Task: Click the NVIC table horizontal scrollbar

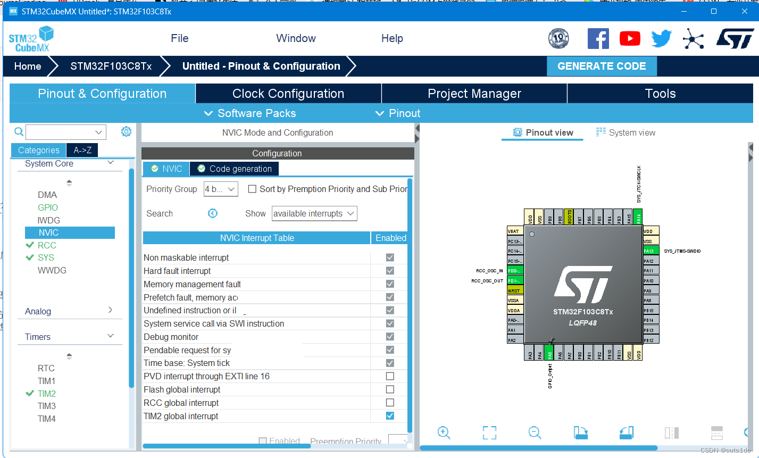Action: [x=227, y=446]
